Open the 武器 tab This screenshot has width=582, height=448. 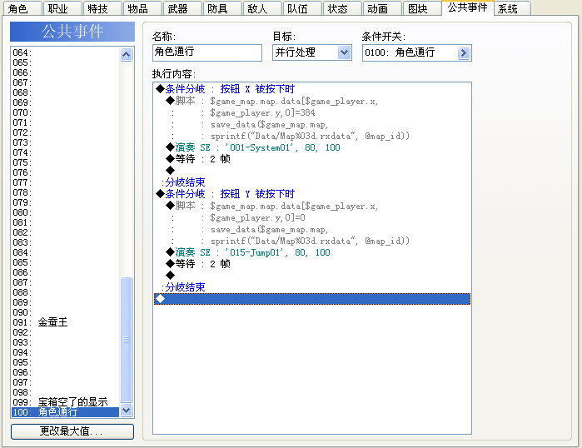[x=182, y=8]
